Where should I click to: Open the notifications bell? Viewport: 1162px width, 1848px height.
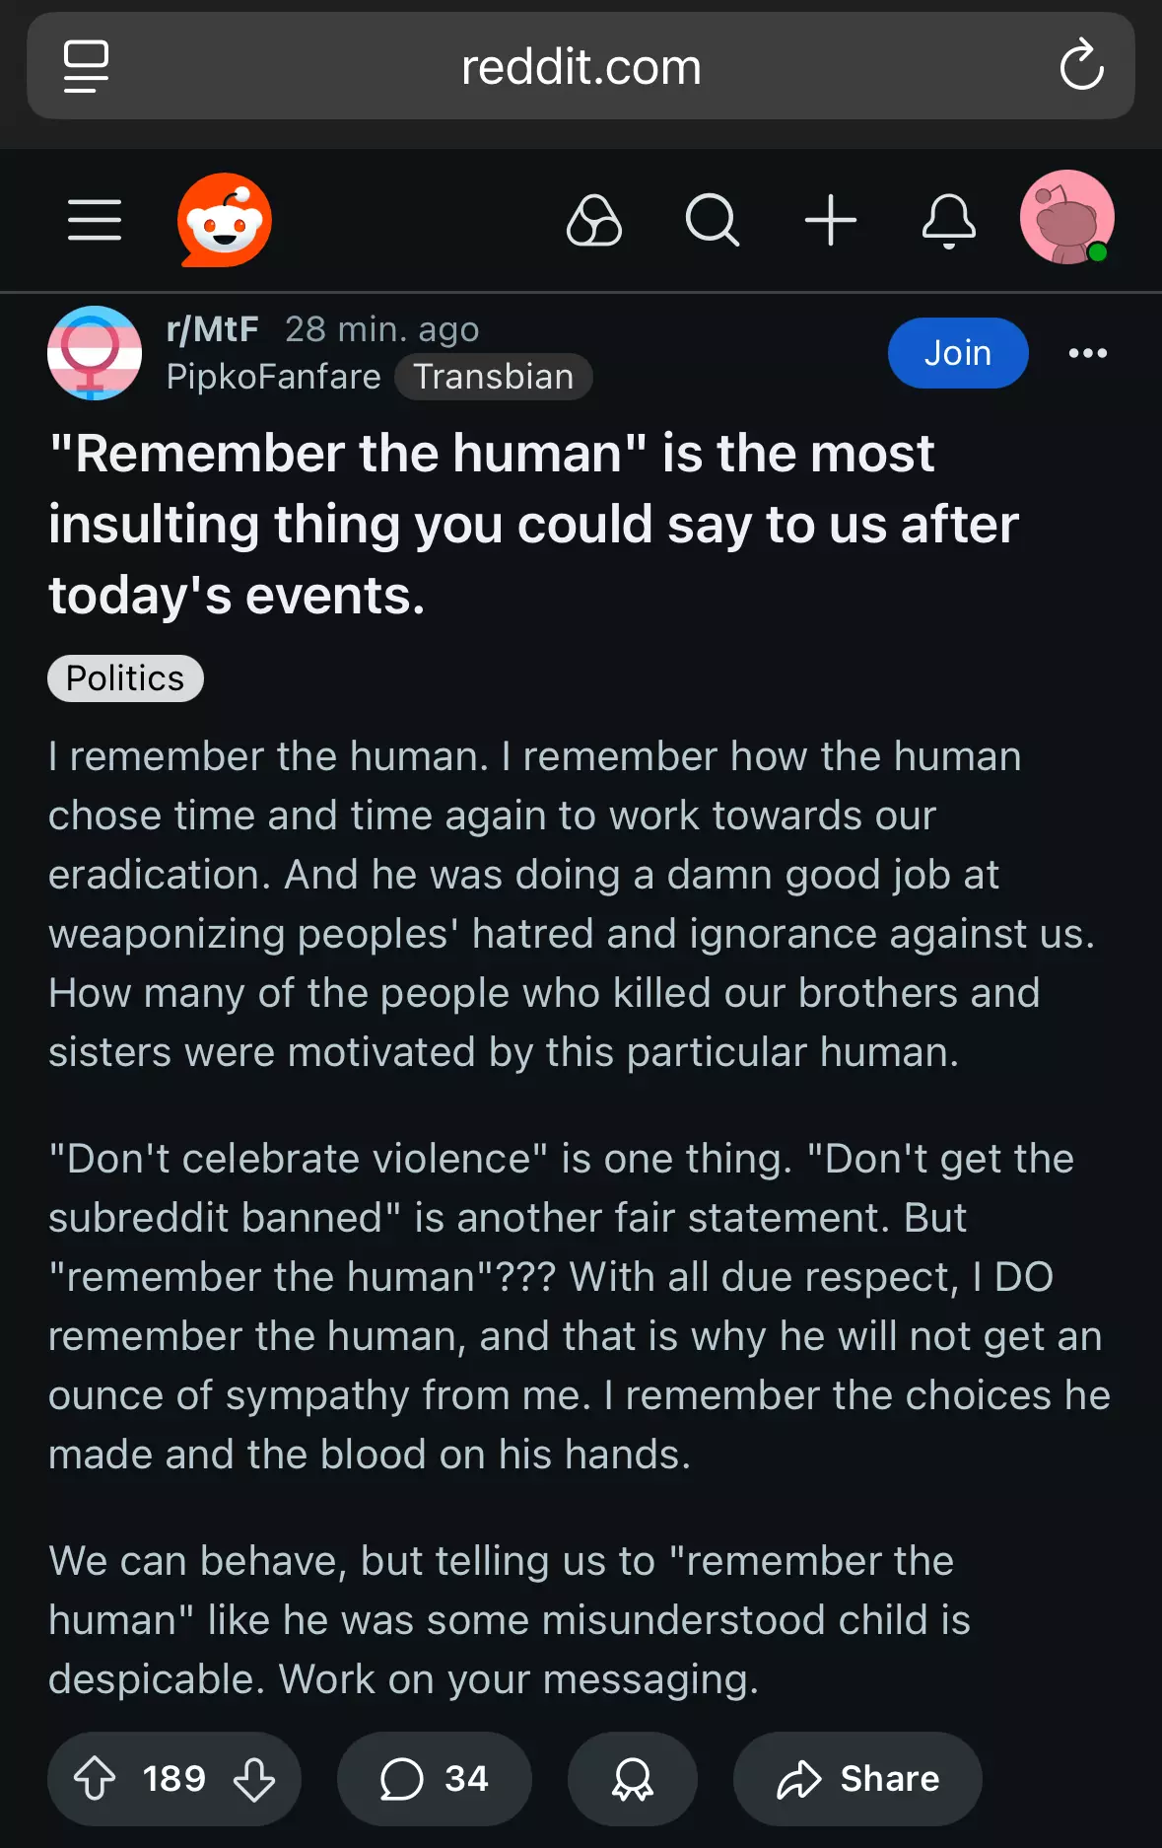coord(948,220)
